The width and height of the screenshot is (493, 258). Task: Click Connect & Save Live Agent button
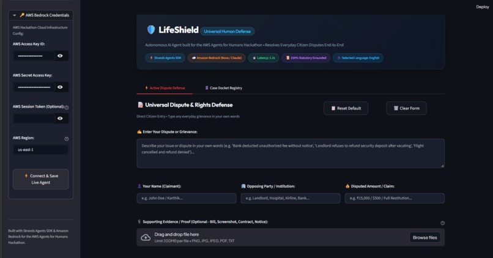(40, 179)
